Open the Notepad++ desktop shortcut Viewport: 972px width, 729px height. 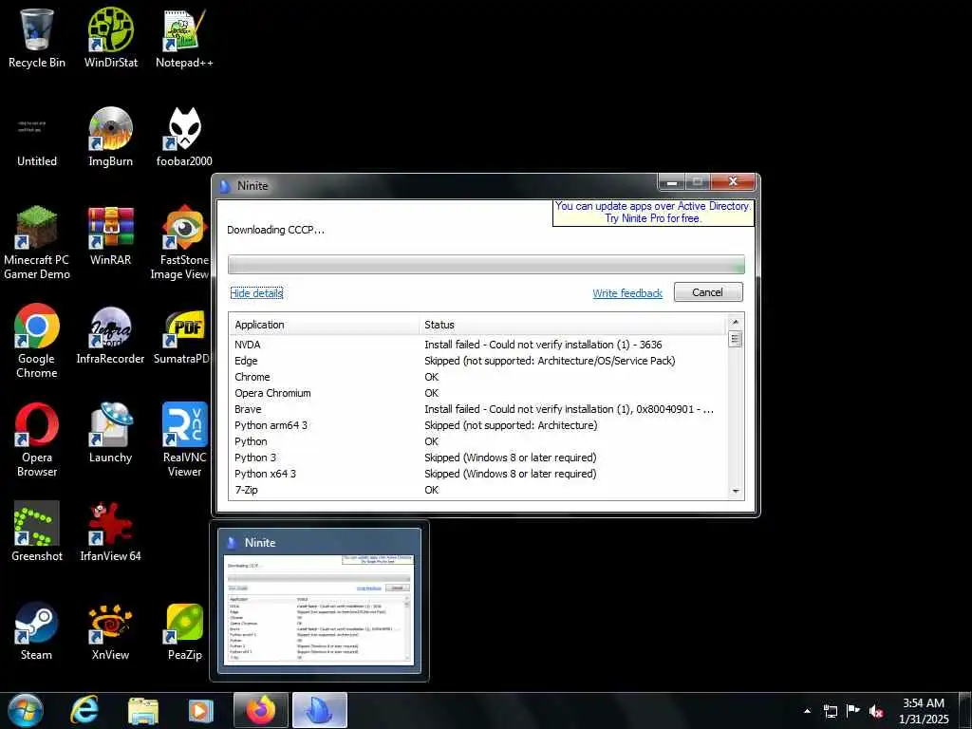[x=184, y=38]
